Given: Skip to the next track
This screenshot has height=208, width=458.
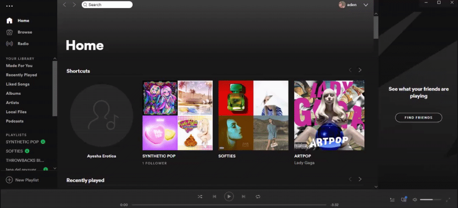Looking at the screenshot, I should [243, 197].
